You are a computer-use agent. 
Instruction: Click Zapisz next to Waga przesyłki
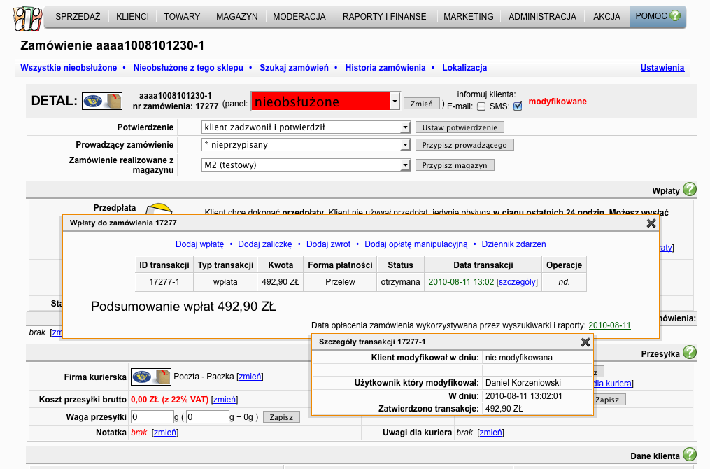281,417
